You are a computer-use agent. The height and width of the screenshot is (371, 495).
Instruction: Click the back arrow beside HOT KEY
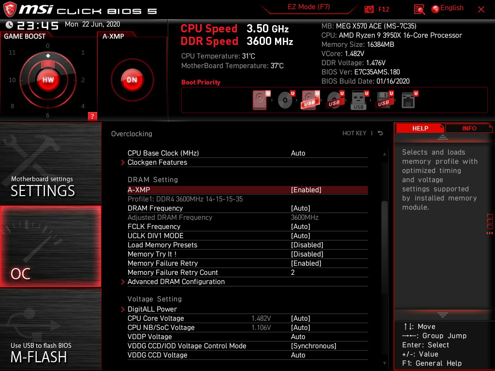coord(380,133)
